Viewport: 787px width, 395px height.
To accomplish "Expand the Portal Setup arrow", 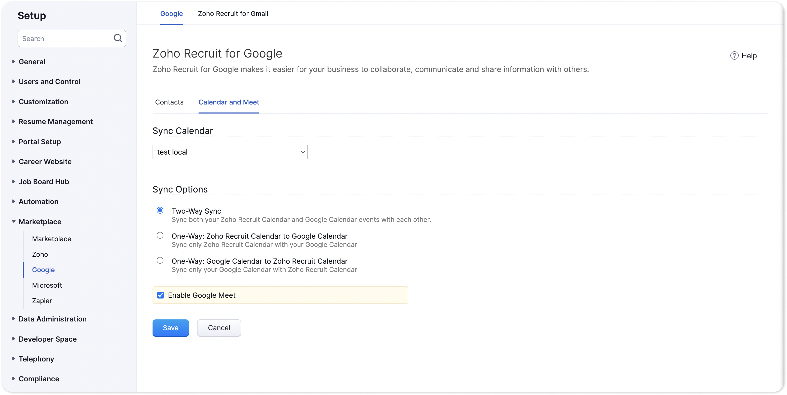I will tap(13, 141).
